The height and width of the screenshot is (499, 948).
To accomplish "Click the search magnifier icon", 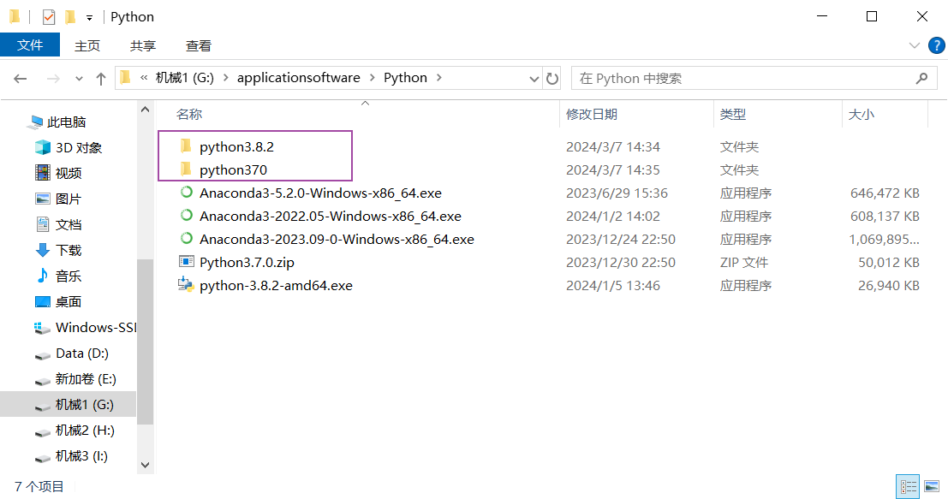I will point(922,78).
